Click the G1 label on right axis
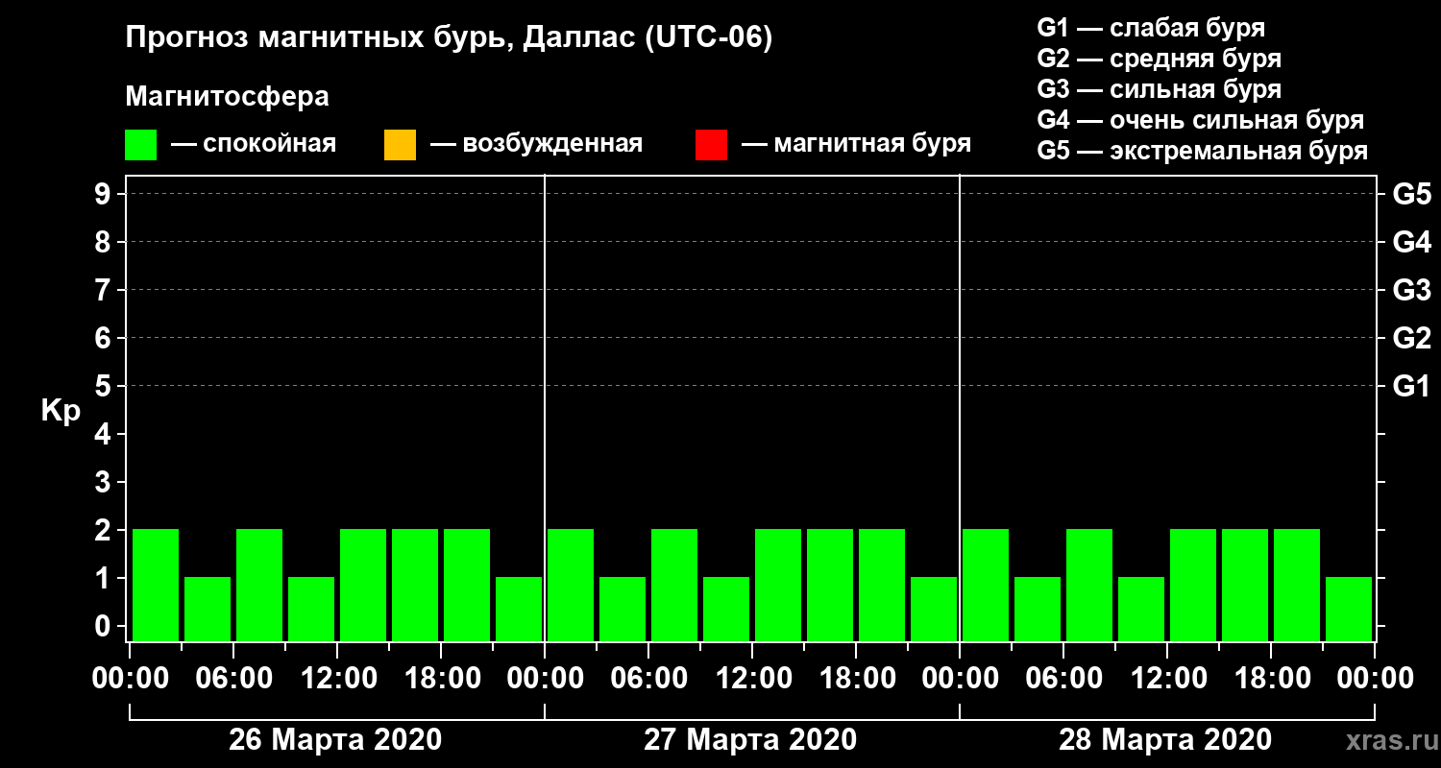 click(x=1411, y=386)
